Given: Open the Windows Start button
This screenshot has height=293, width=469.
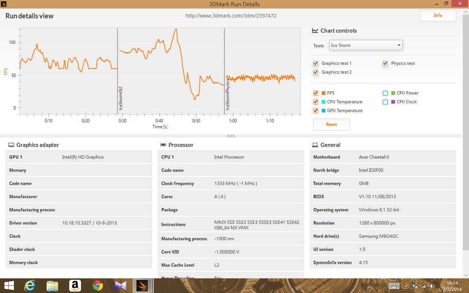Looking at the screenshot, I should point(9,285).
